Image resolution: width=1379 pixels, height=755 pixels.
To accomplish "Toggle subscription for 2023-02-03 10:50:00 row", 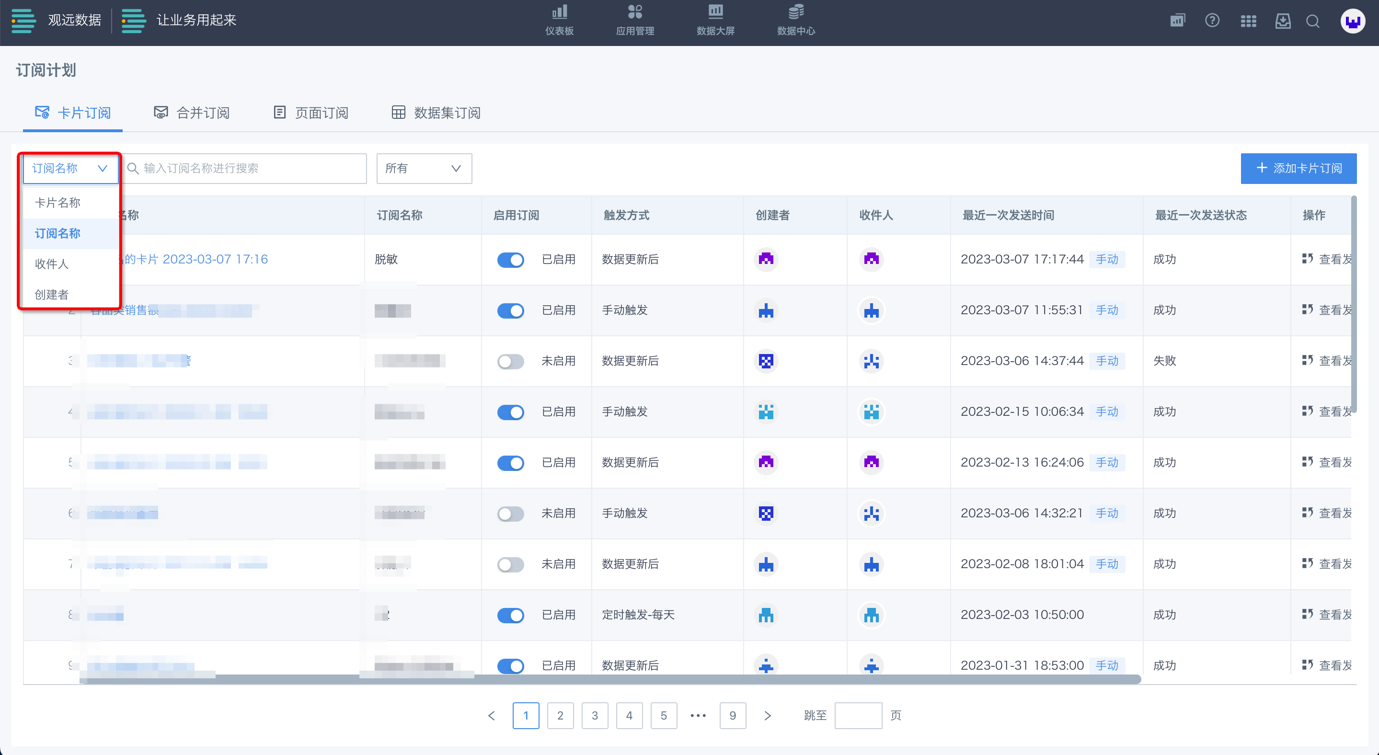I will coord(510,615).
